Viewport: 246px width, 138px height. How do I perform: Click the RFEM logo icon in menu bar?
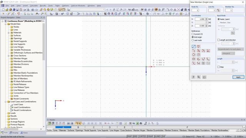[3, 6]
